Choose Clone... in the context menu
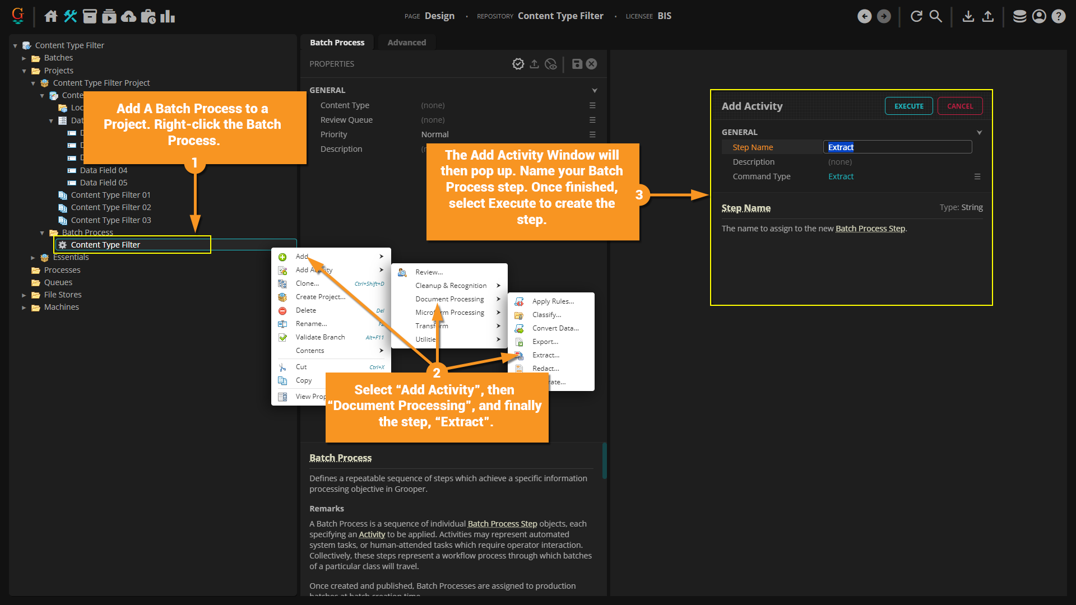 tap(331, 283)
